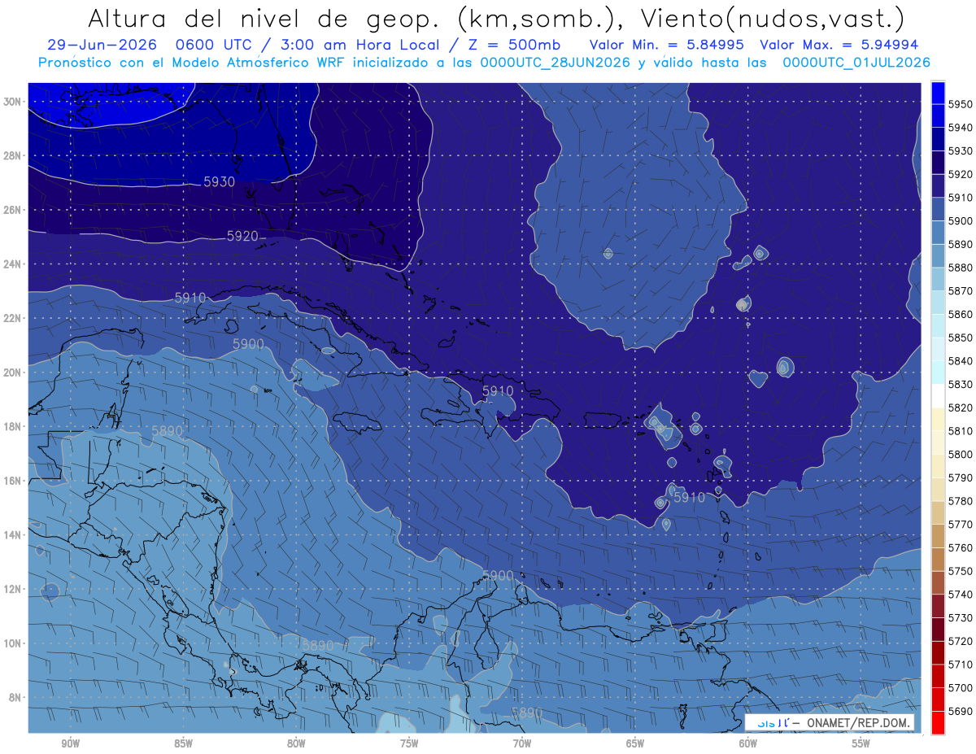The height and width of the screenshot is (754, 976).
Task: Click the 'Valor Max. = 5.94994' value
Action: pyautogui.click(x=839, y=46)
